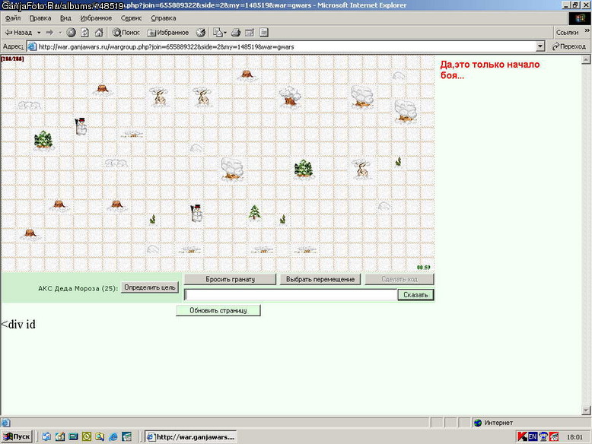Click the network connection tray icon
The height and width of the screenshot is (444, 592).
tap(543, 437)
